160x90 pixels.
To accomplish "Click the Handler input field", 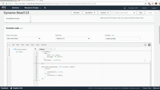I will [122, 38].
